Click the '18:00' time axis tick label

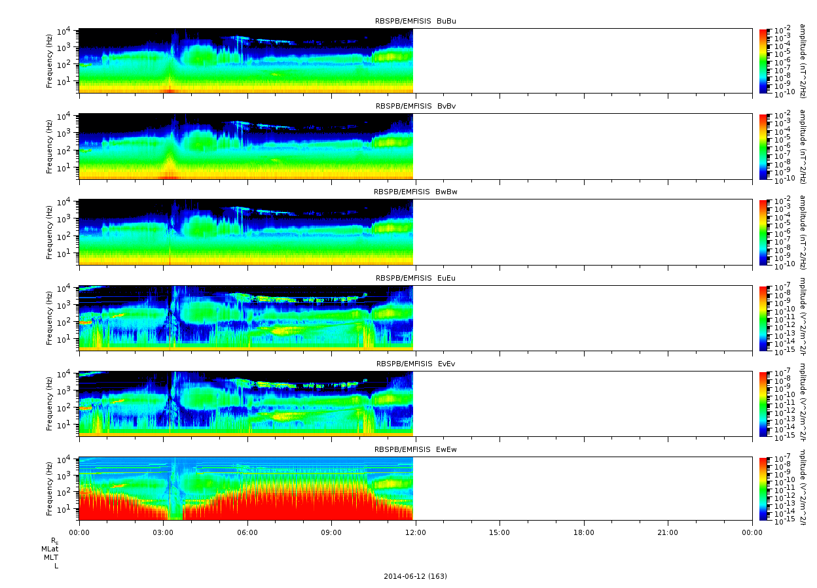[584, 532]
